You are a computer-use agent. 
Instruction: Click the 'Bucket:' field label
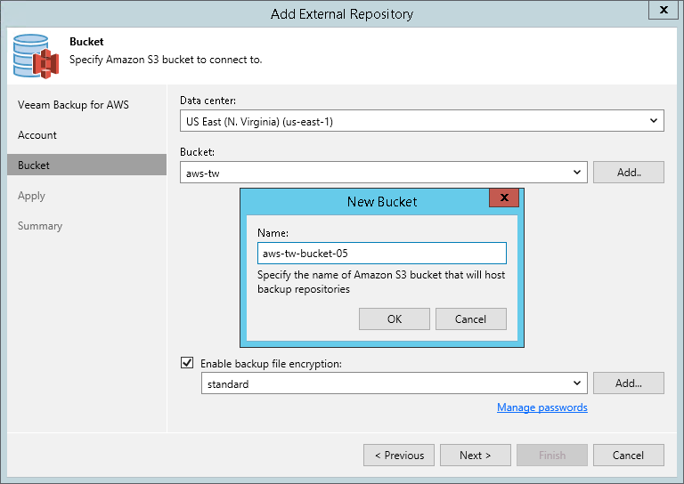click(197, 152)
